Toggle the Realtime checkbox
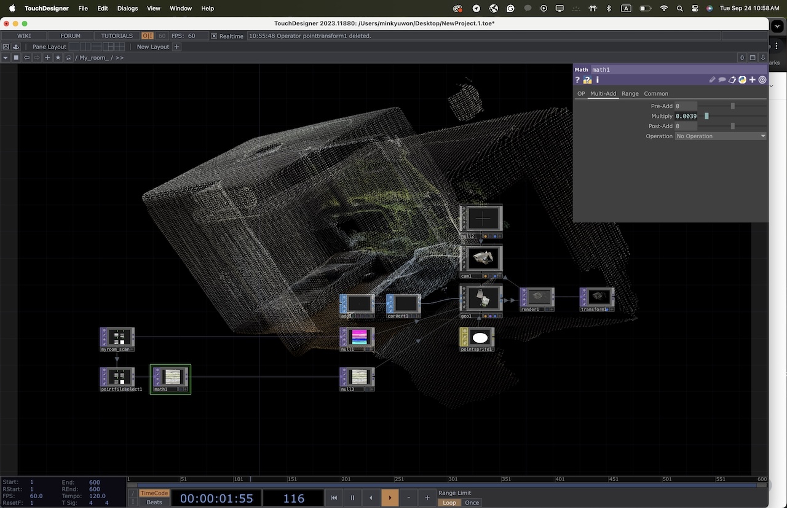This screenshot has width=787, height=508. tap(214, 36)
